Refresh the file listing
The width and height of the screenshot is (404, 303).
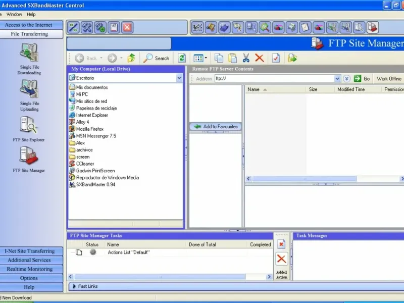182,58
